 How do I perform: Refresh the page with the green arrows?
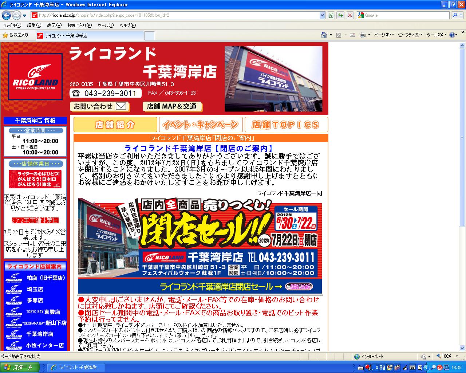pyautogui.click(x=340, y=15)
